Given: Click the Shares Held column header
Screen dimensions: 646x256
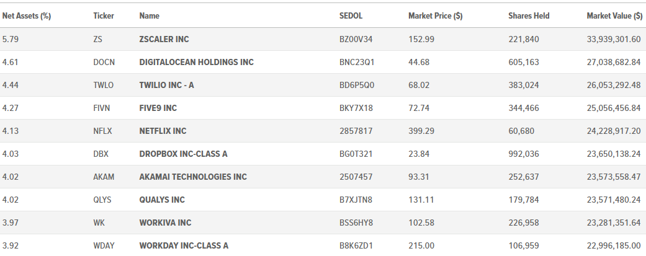Looking at the screenshot, I should click(529, 16).
